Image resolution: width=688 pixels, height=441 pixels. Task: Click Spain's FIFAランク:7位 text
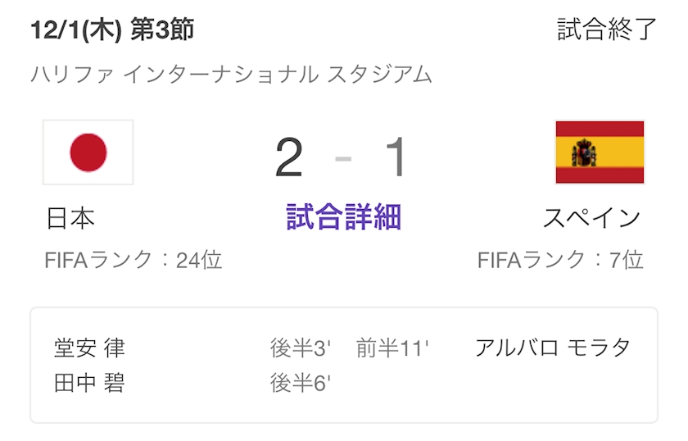click(x=560, y=260)
